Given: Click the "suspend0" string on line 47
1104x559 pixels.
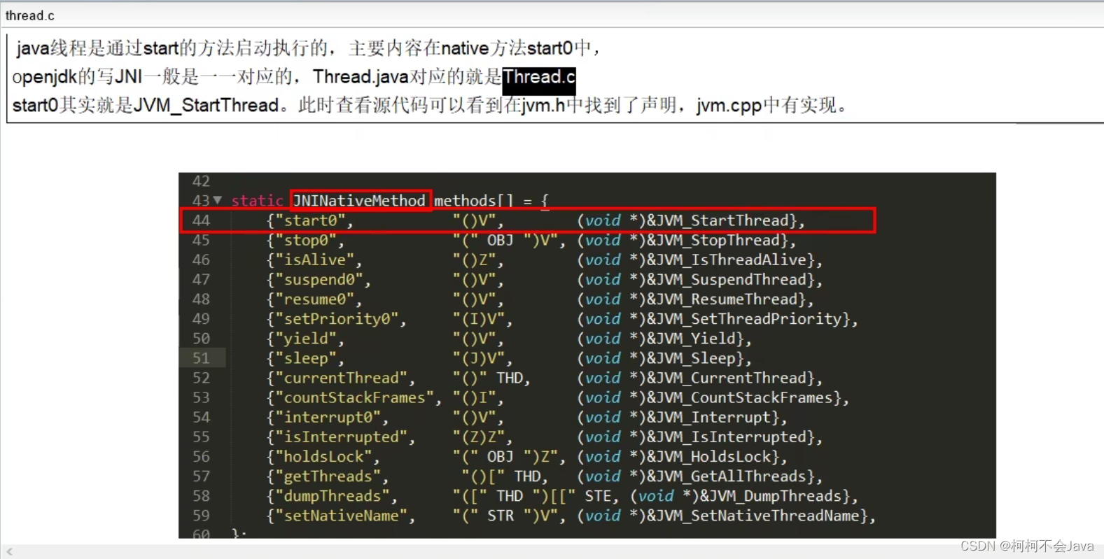Looking at the screenshot, I should pos(319,279).
